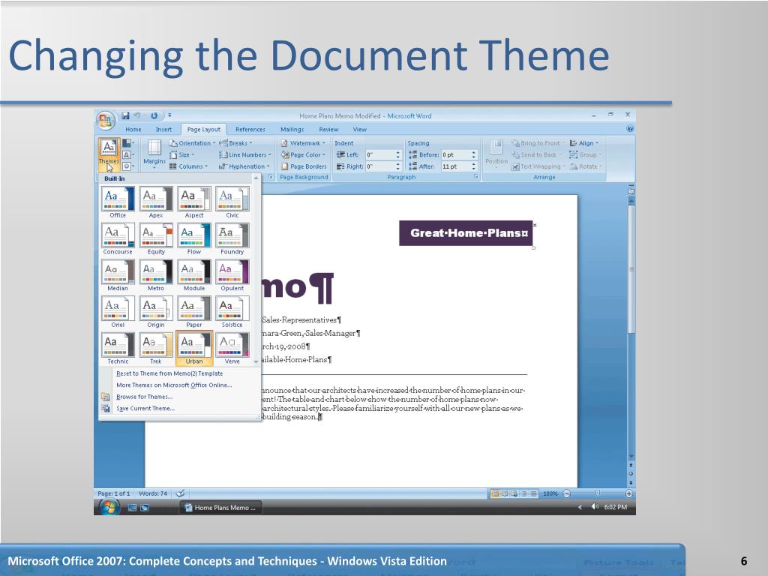This screenshot has width=768, height=576.
Task: Choose the Flow theme
Action: point(194,238)
